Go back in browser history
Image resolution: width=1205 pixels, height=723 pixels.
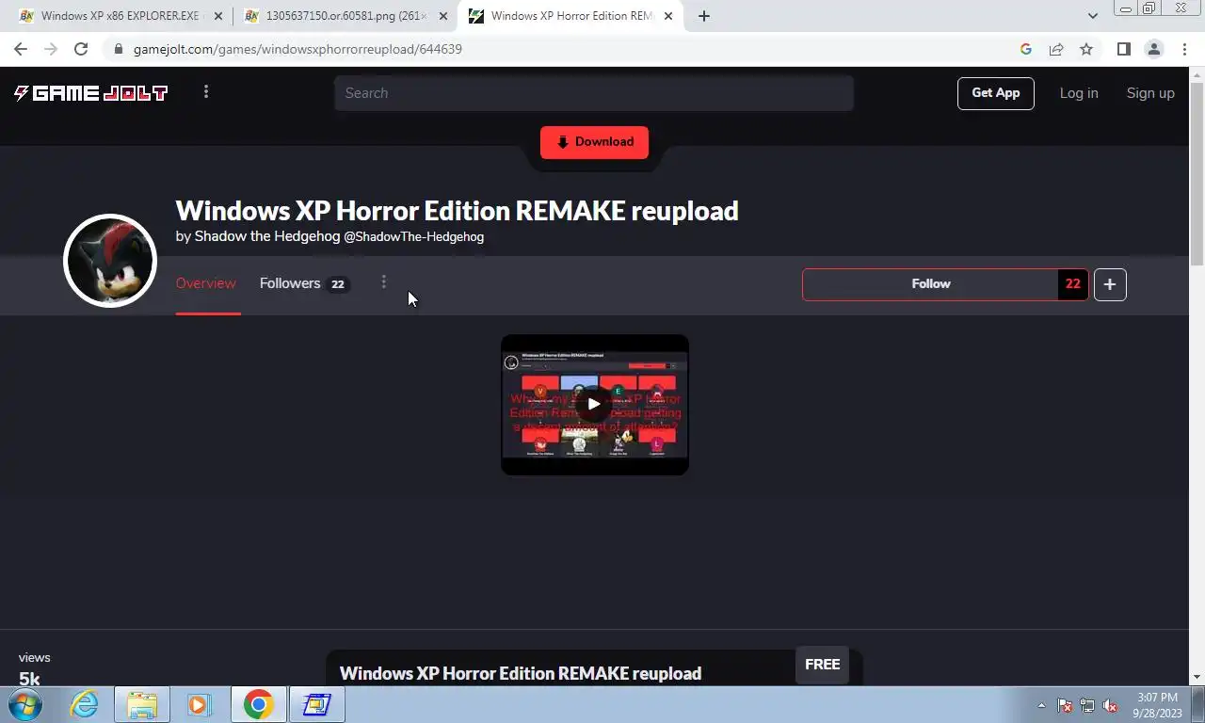click(x=21, y=49)
